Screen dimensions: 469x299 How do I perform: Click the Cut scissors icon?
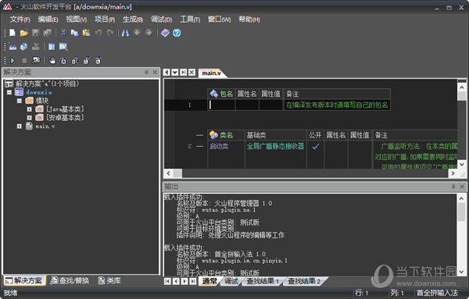[63, 33]
